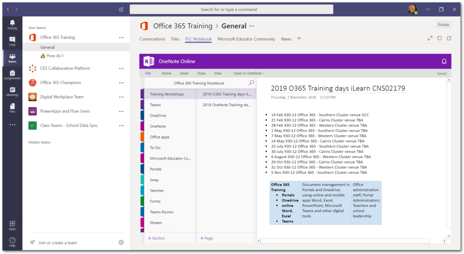Add a new Section to notebook
Viewport: 464px width, 254px height.
click(x=156, y=238)
